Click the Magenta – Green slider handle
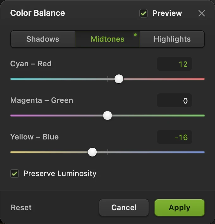The height and width of the screenshot is (224, 215). tap(107, 115)
